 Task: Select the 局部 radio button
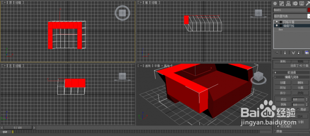click(298, 109)
